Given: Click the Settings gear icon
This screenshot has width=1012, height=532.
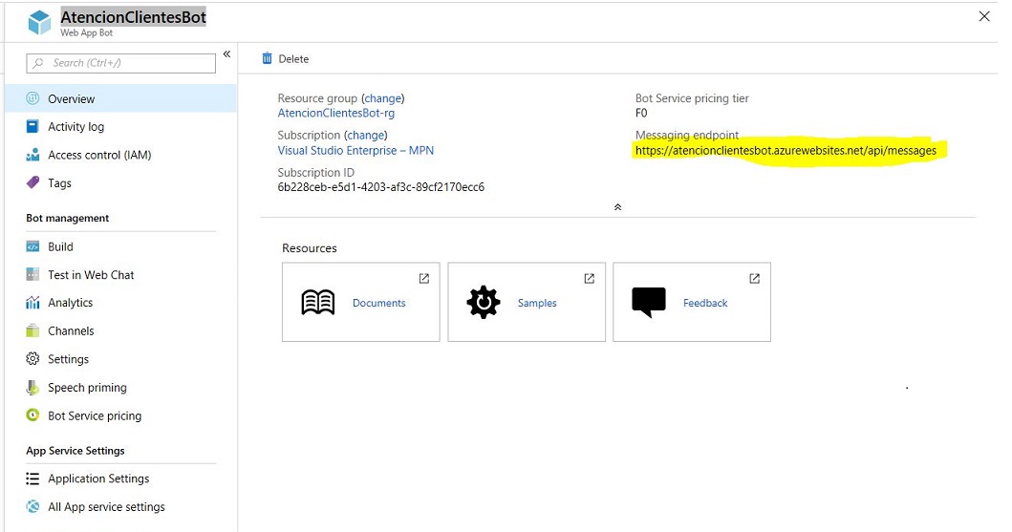Looking at the screenshot, I should tap(32, 358).
